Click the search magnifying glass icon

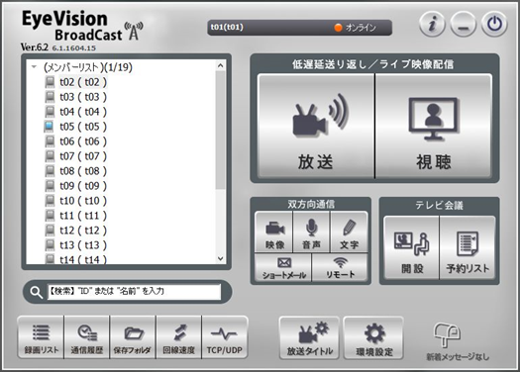36,292
